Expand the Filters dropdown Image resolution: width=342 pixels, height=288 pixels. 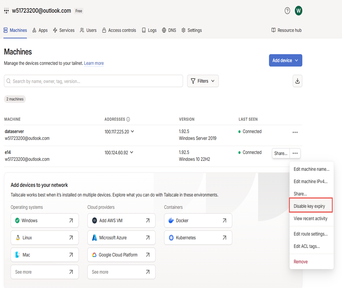click(x=203, y=81)
